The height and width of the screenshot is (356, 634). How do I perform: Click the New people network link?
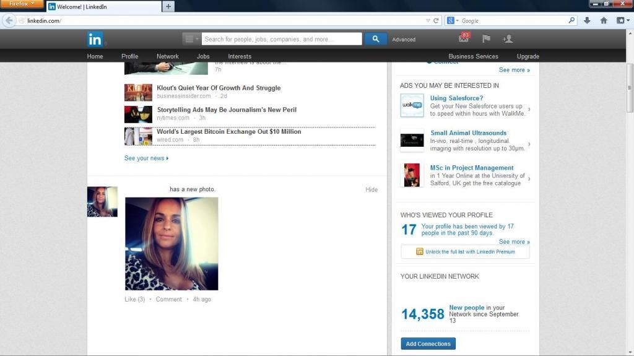(x=467, y=308)
